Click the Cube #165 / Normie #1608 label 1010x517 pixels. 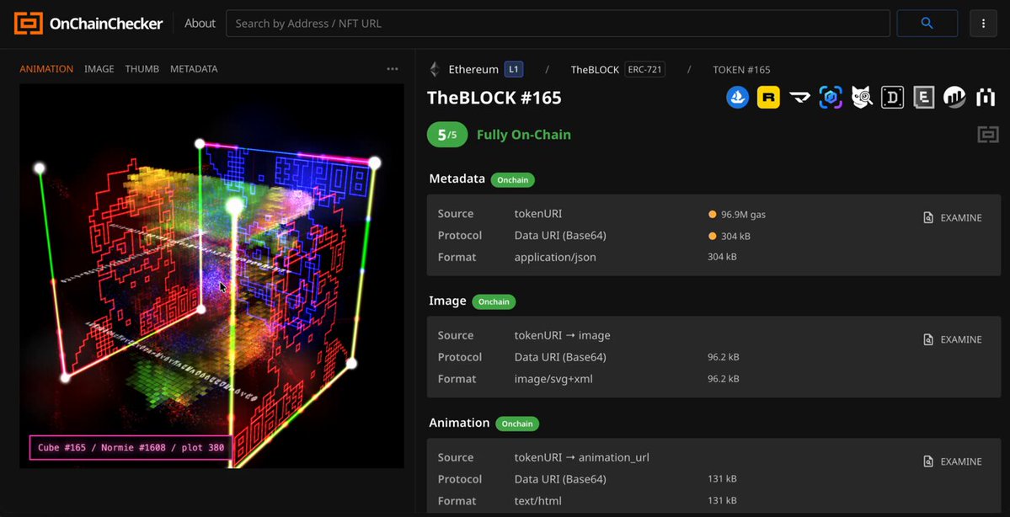[131, 447]
